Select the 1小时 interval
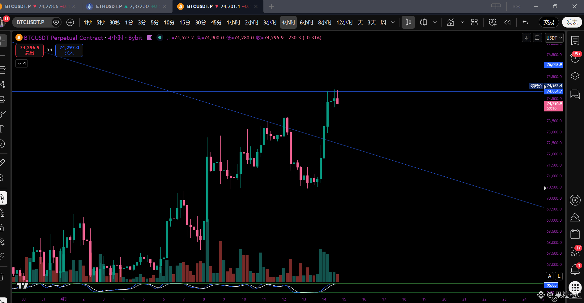584x303 pixels. pyautogui.click(x=233, y=22)
